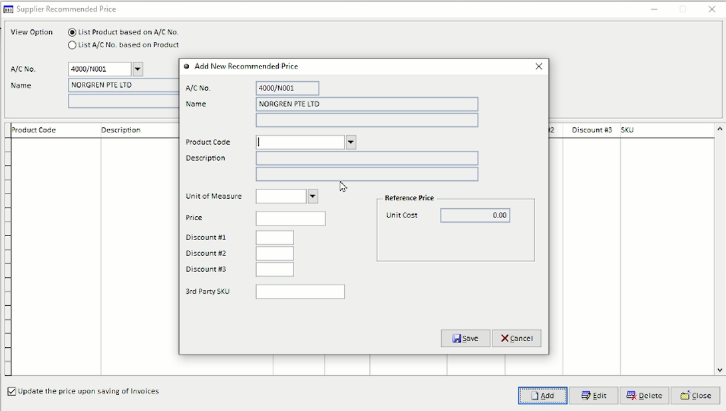Viewport: 726px width, 411px height.
Task: Click the Add button at the bottom
Action: (542, 396)
